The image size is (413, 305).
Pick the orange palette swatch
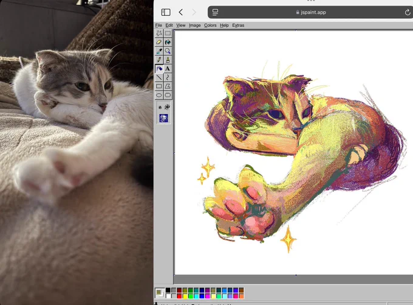[241, 296]
